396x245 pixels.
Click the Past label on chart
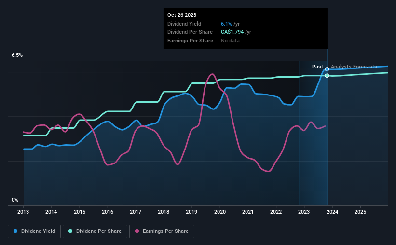coord(317,67)
